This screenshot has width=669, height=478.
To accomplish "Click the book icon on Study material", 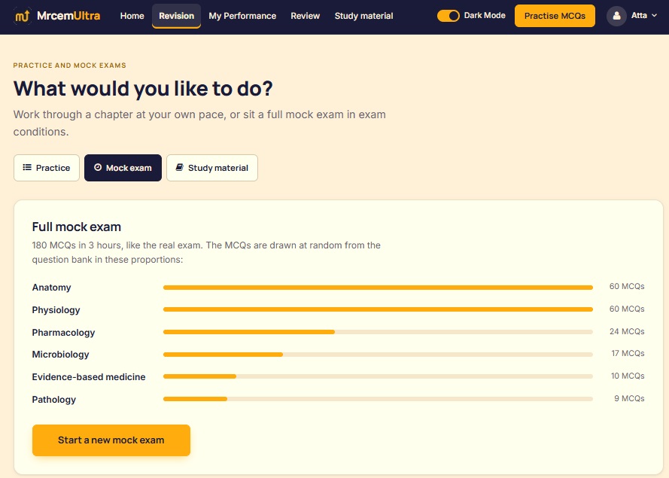I will [180, 167].
